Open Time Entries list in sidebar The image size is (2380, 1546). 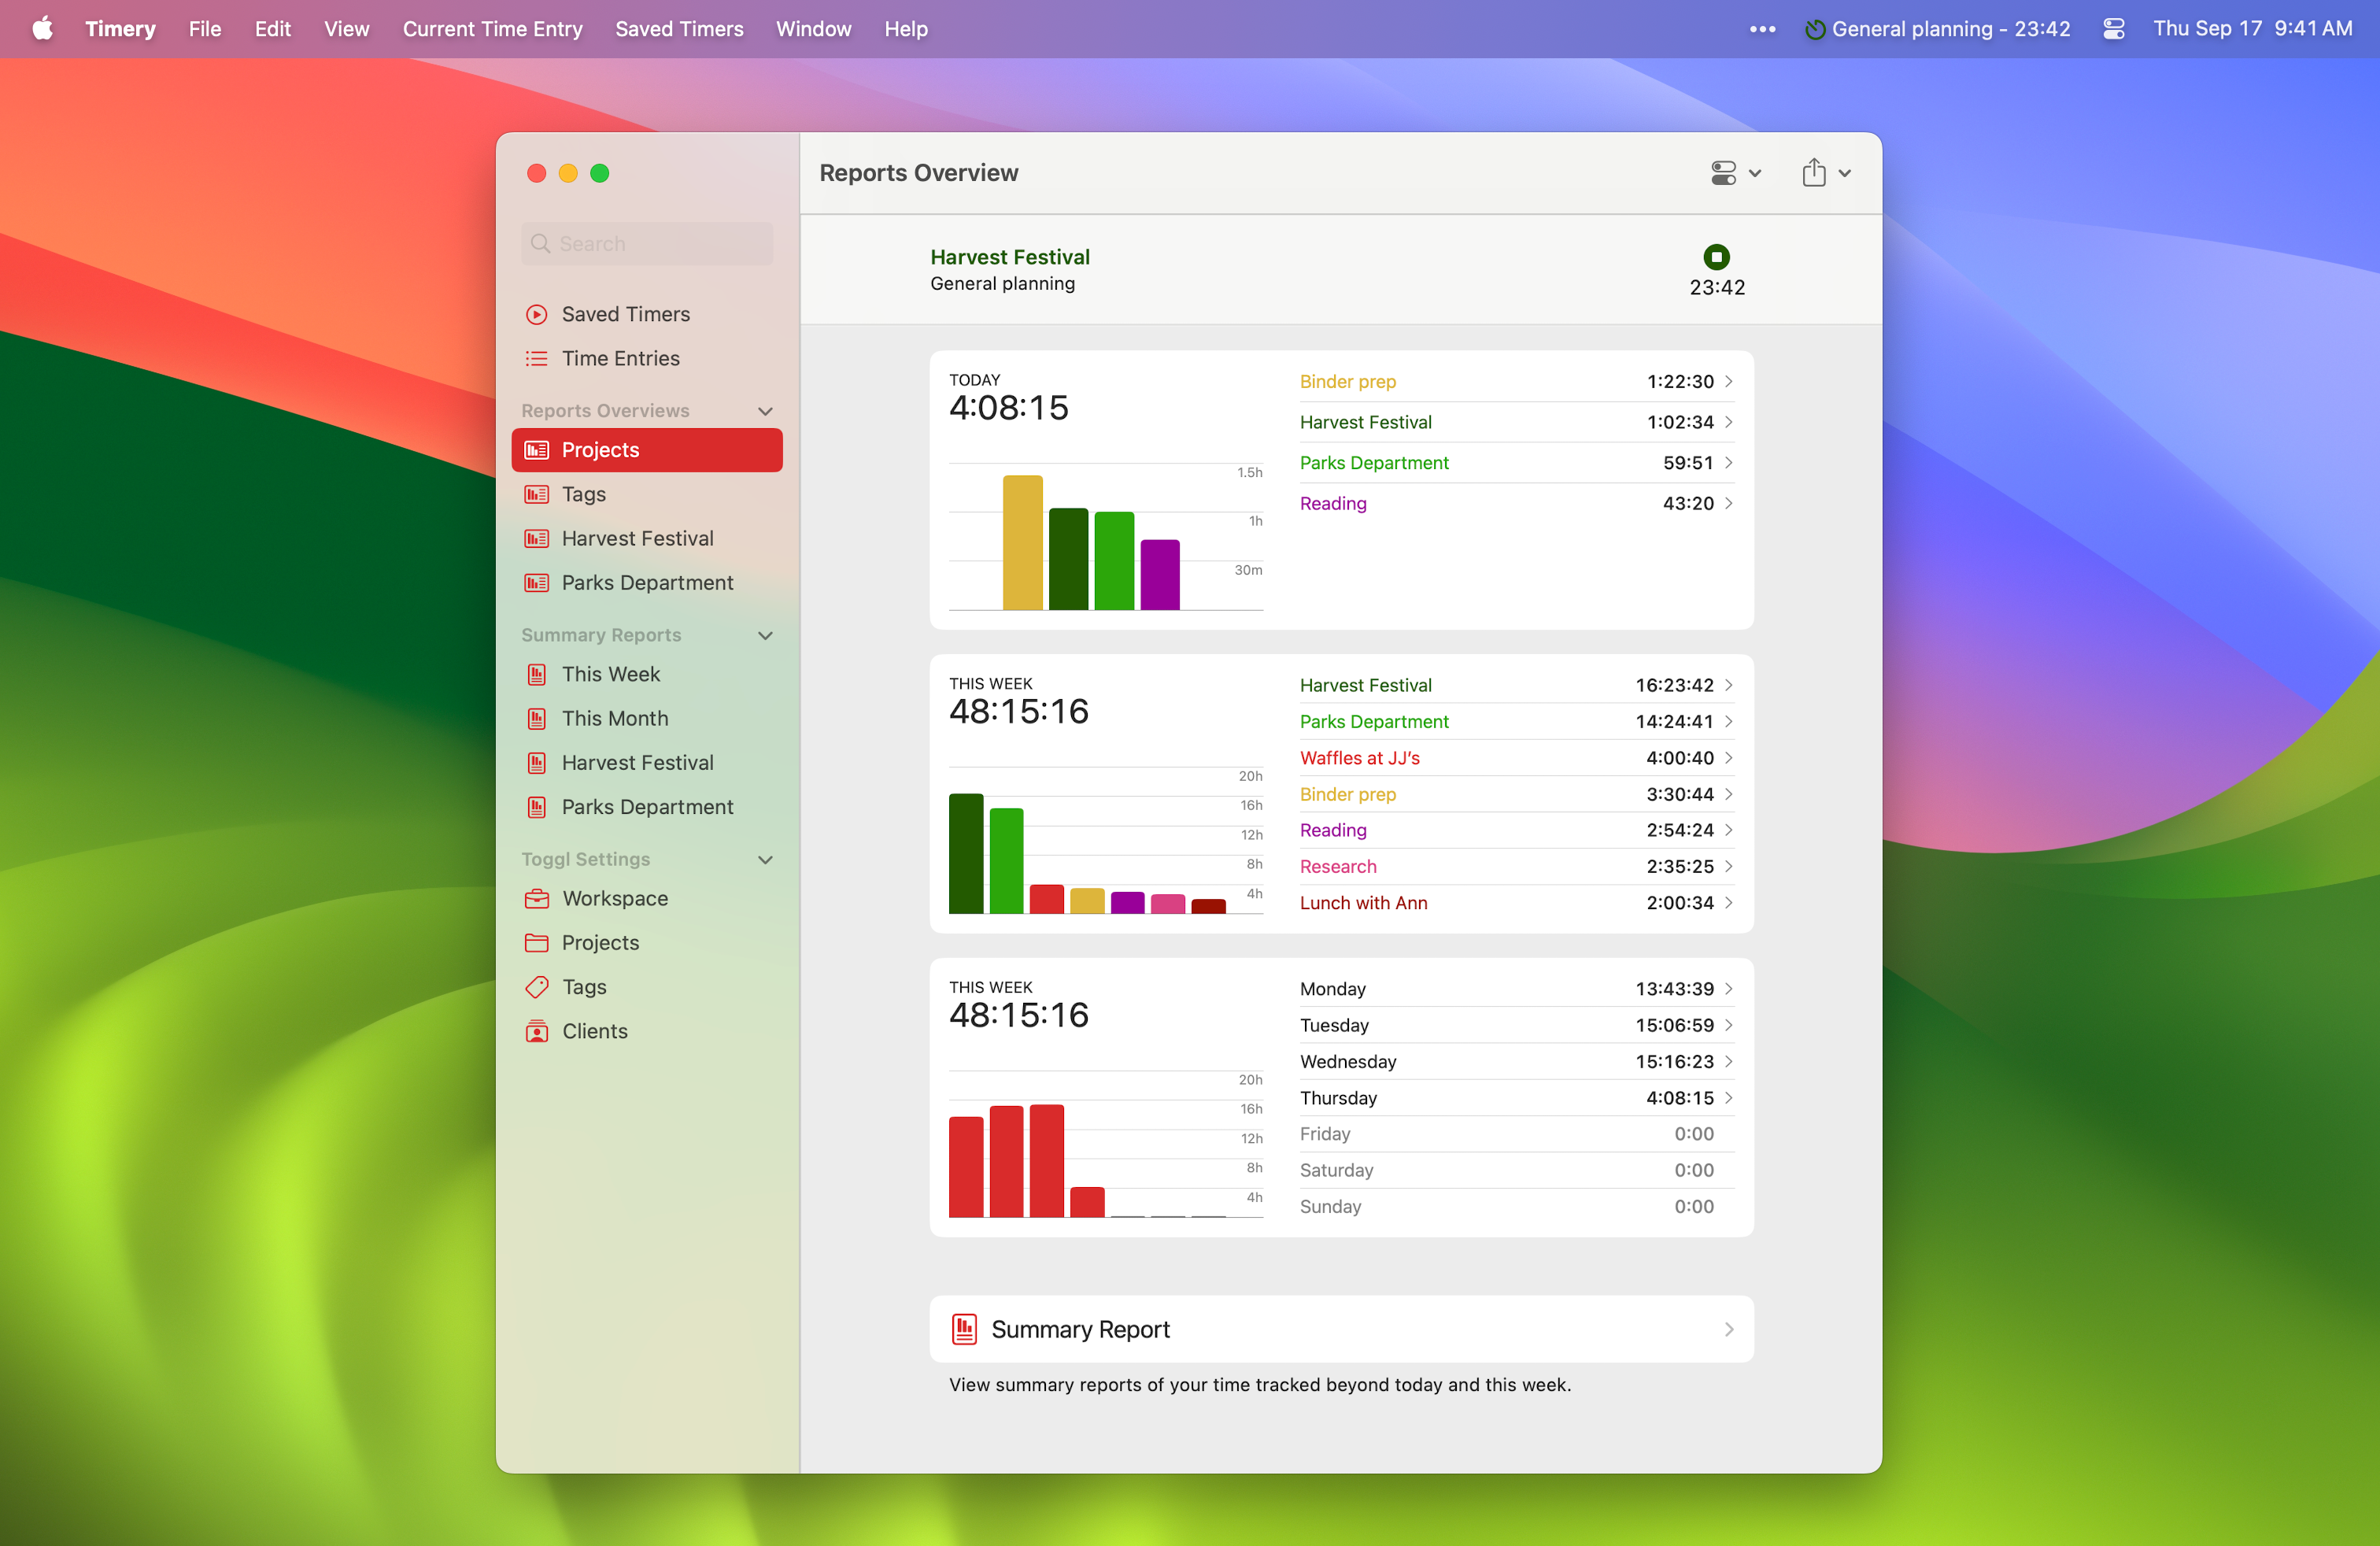click(646, 358)
